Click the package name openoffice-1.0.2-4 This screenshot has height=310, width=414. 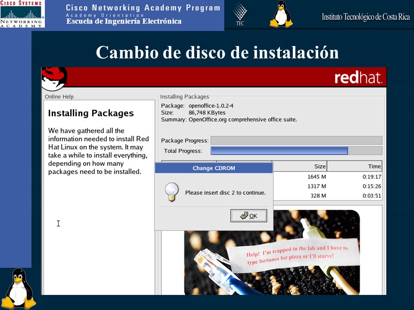click(x=211, y=106)
